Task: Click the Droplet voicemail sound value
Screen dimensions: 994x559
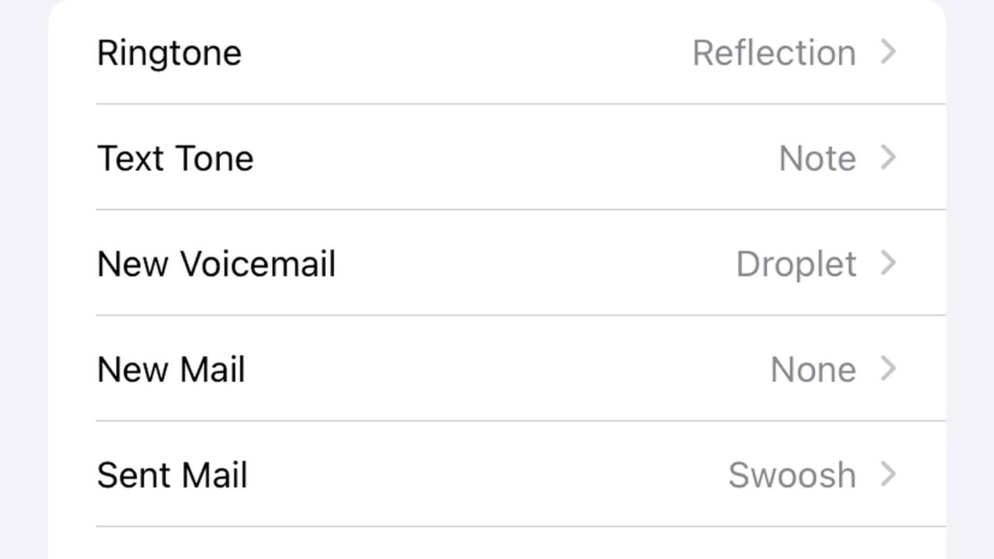Action: tap(796, 264)
